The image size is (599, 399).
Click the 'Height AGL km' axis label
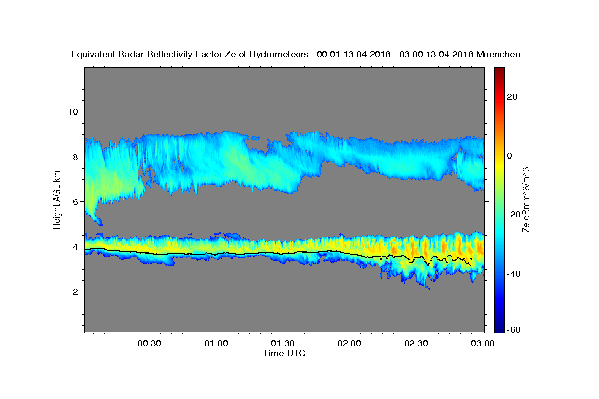pyautogui.click(x=57, y=200)
